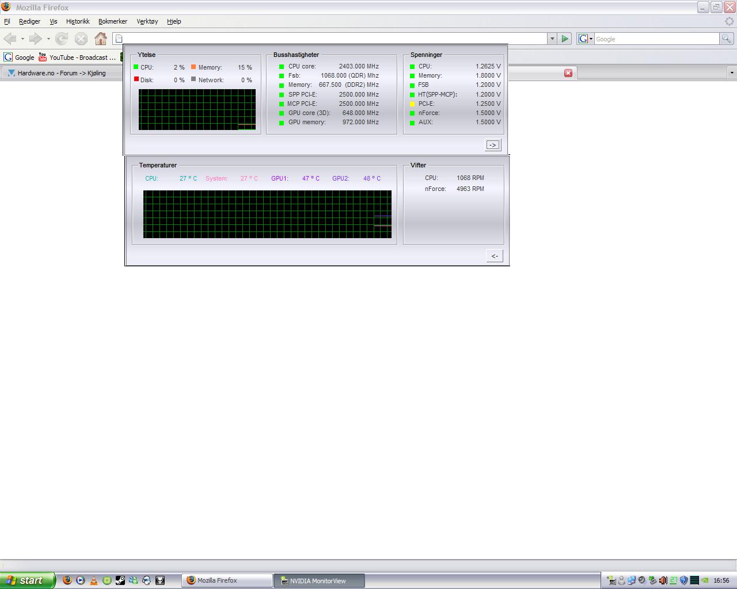Open the list-all-tabs dropdown
Screen dimensions: 737x589
tap(732, 72)
